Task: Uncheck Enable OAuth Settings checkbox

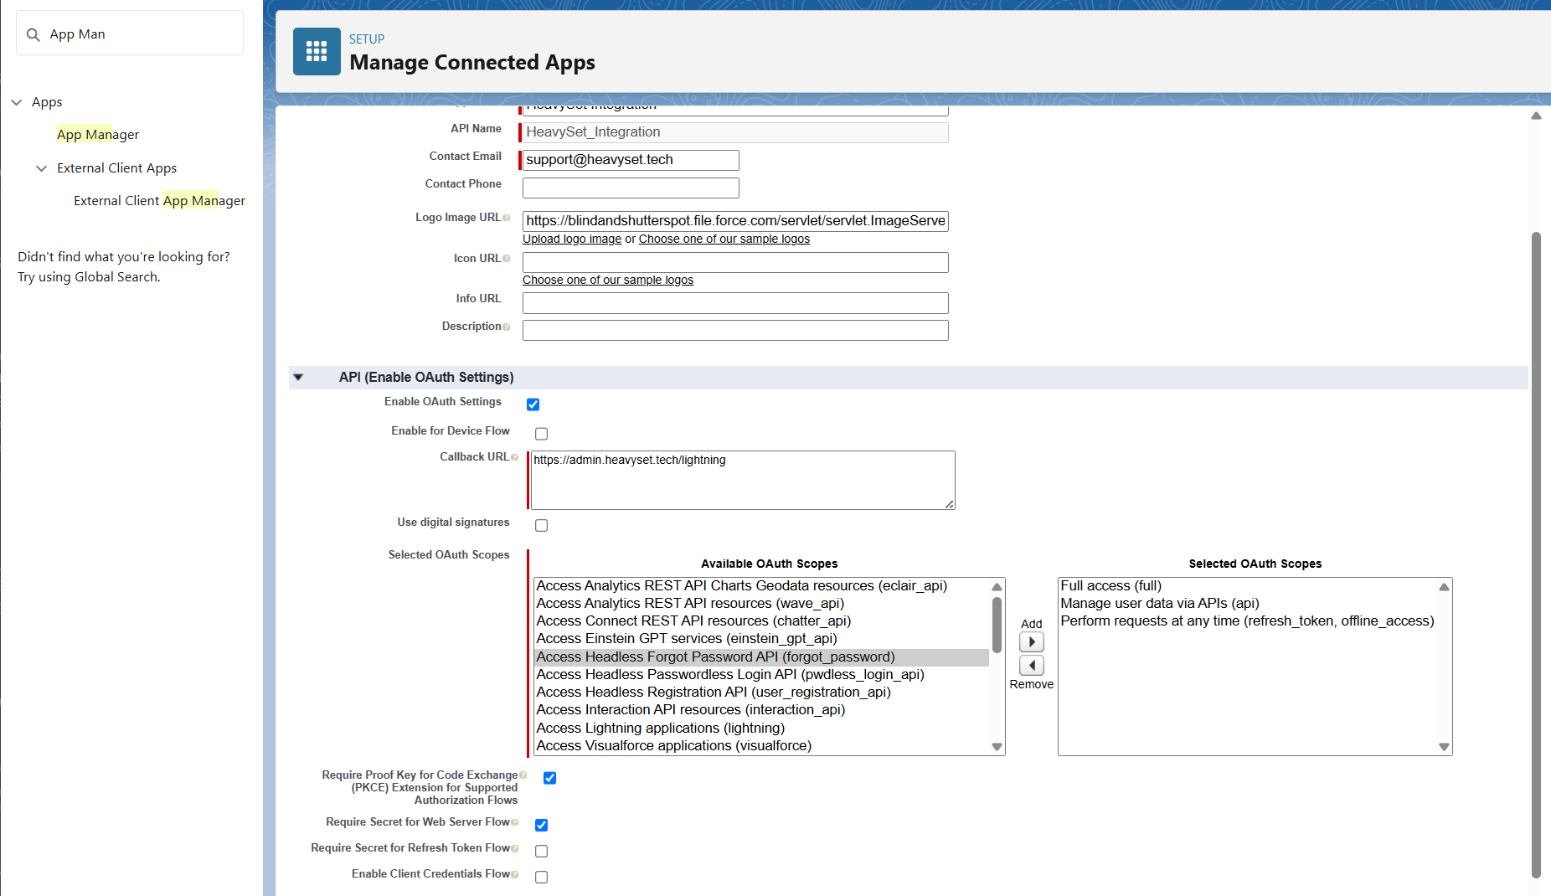Action: pos(533,404)
